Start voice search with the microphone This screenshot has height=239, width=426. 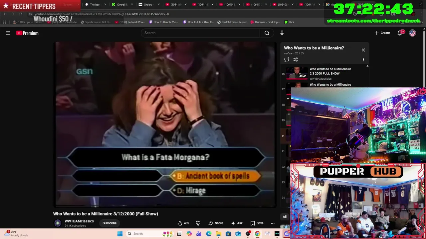[282, 33]
